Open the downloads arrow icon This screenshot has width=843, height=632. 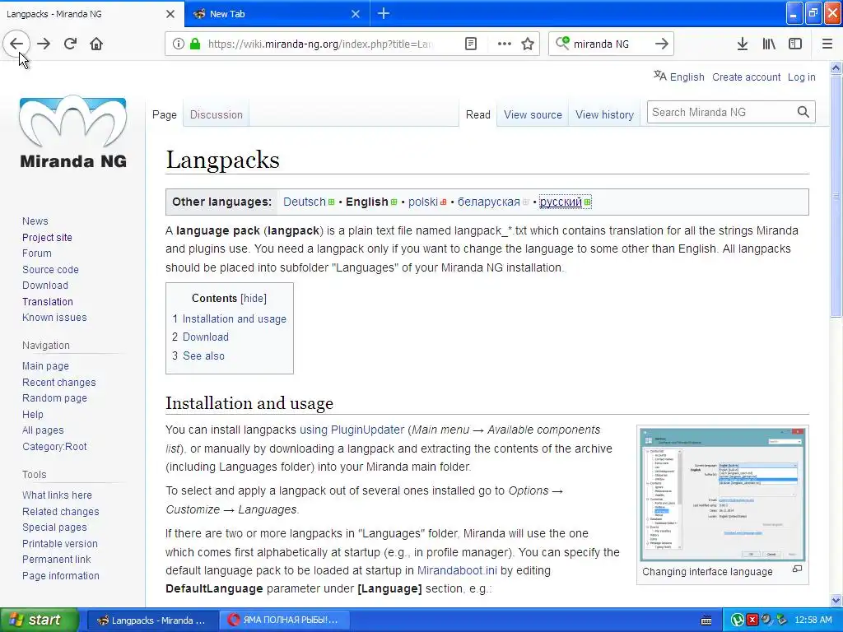coord(743,44)
